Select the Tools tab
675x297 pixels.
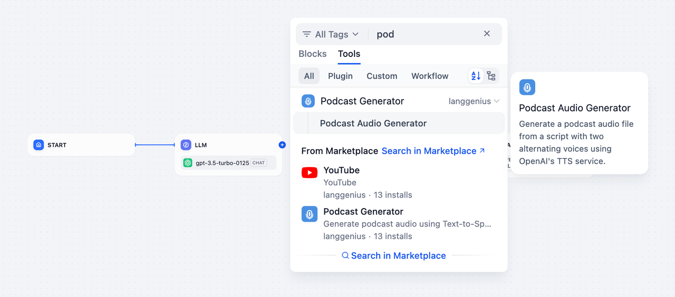(x=349, y=54)
